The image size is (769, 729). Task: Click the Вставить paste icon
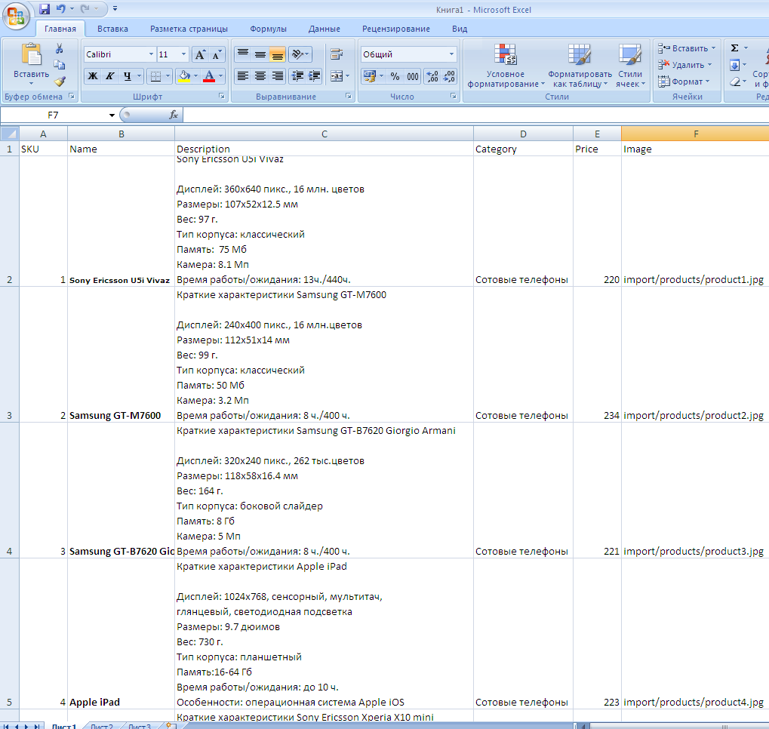coord(32,54)
